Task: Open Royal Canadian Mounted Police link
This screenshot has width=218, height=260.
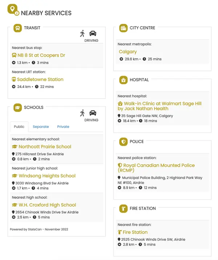Action: point(156,165)
